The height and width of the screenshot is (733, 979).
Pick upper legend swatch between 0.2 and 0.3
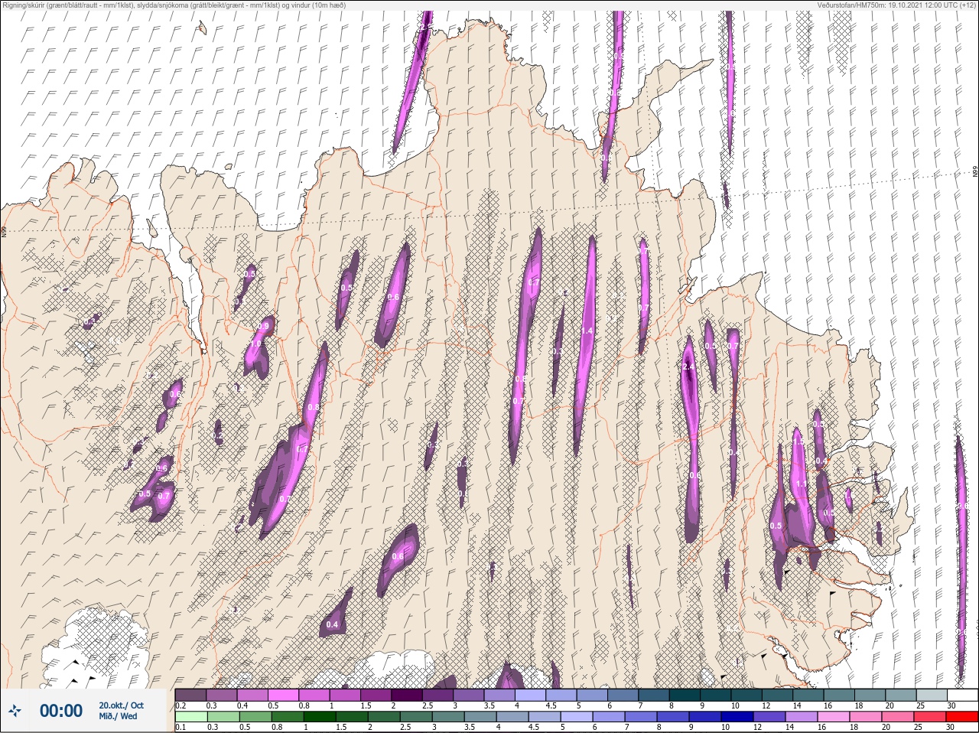click(191, 695)
